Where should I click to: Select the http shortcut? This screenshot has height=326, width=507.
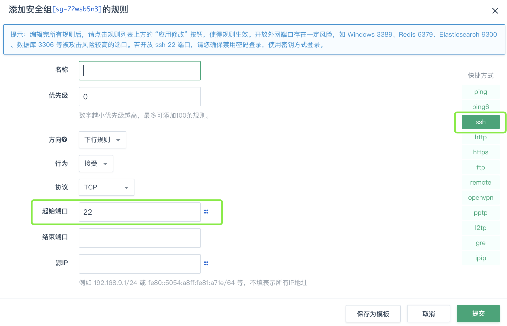481,137
